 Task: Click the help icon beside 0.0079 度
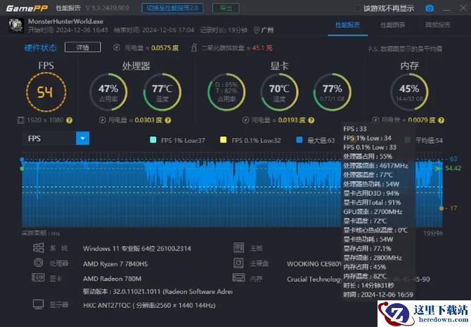coord(441,120)
